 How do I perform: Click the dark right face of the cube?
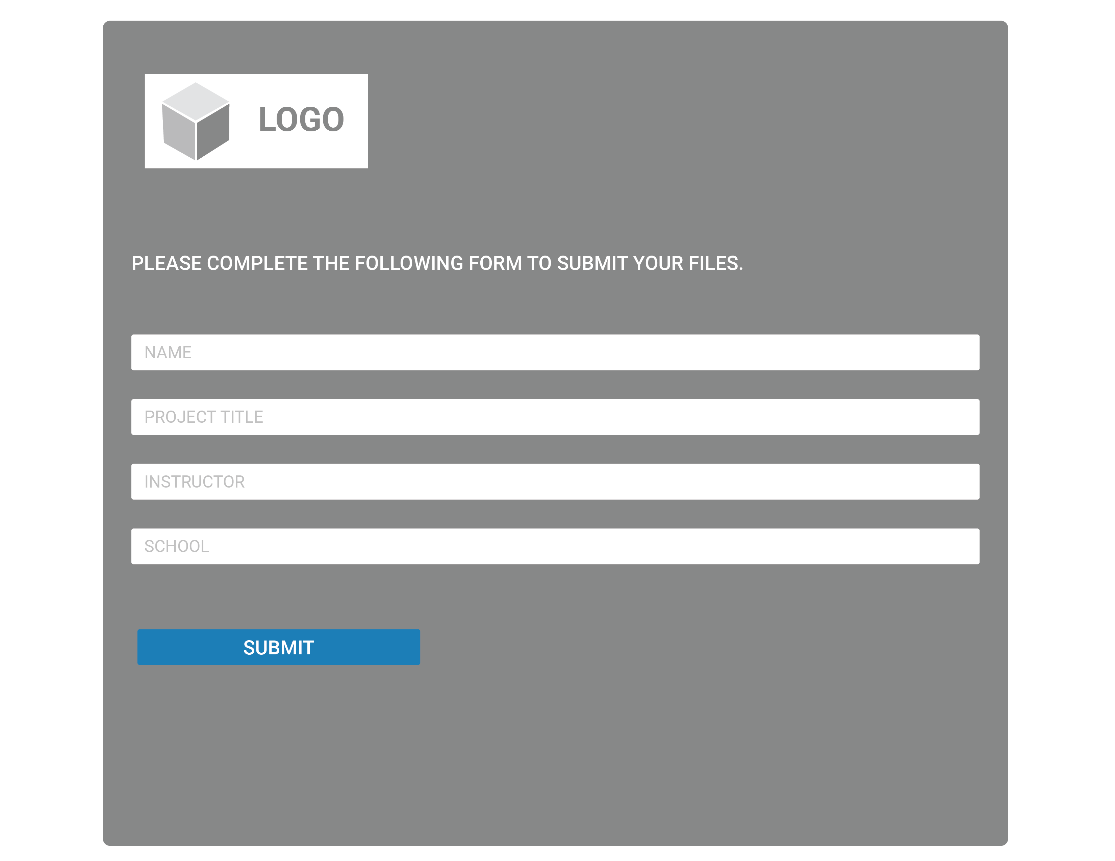pos(213,132)
